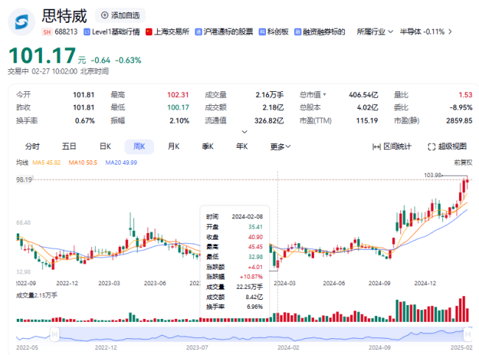Expand more quote data with the chevron
This screenshot has height=355, width=479.
click(x=245, y=132)
